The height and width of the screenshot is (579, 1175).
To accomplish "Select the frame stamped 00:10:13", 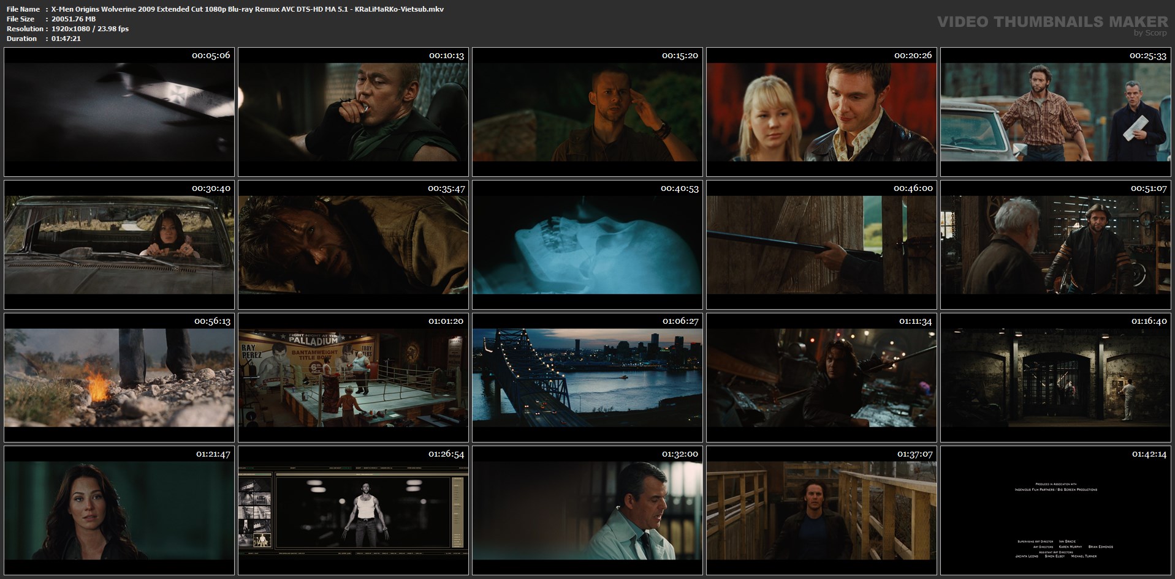I will point(353,112).
